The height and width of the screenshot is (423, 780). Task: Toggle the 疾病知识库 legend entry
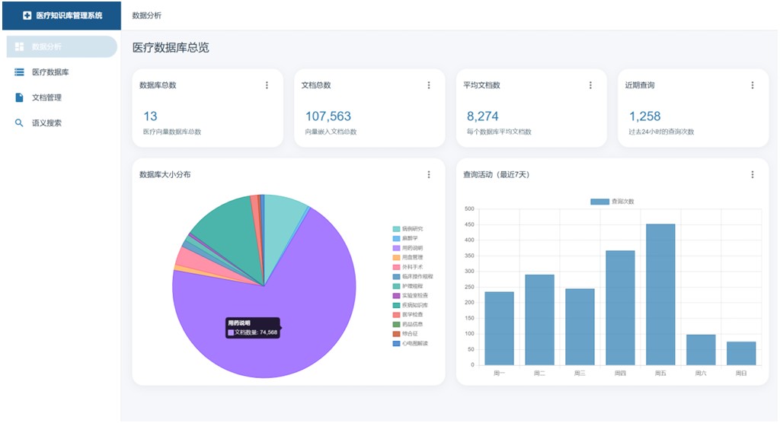click(410, 305)
